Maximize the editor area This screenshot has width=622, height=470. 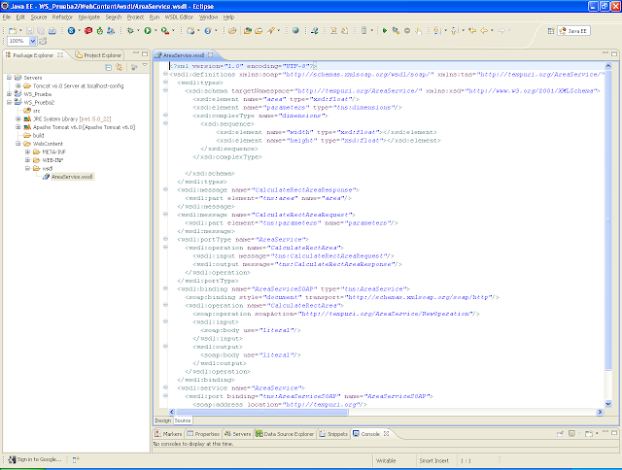coord(614,53)
